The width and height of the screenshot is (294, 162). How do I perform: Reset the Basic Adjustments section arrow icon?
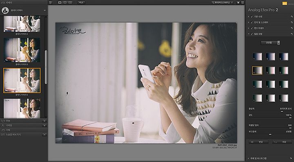[x=292, y=17]
